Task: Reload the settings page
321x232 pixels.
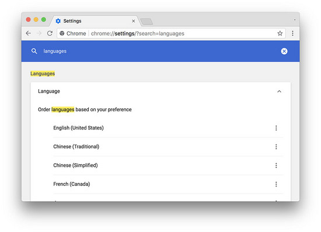Action: (x=50, y=33)
